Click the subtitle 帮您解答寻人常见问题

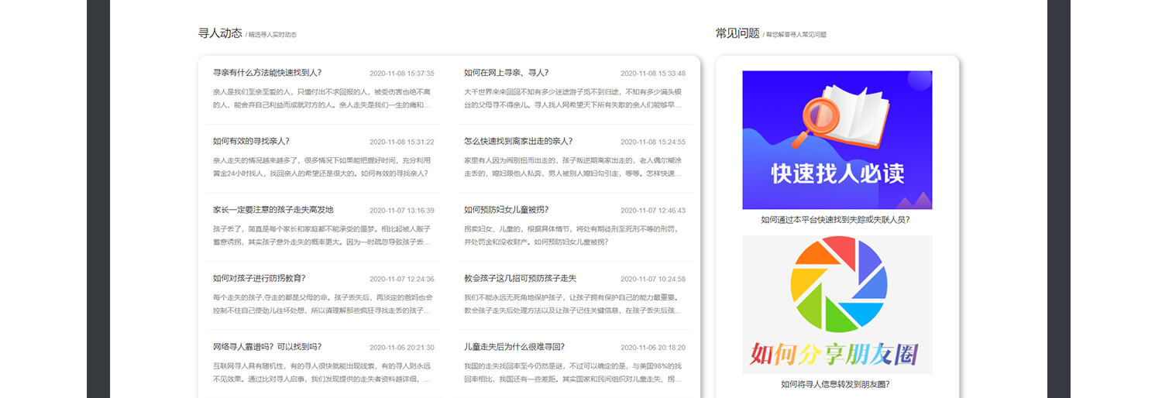click(x=796, y=35)
